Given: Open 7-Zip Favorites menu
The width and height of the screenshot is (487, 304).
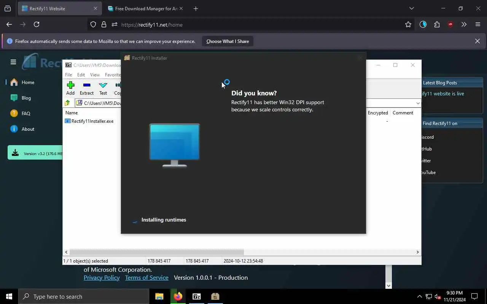Looking at the screenshot, I should point(113,75).
